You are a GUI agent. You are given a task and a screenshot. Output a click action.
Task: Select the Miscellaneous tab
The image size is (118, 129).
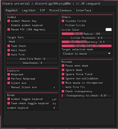pyautogui.click(x=60, y=10)
